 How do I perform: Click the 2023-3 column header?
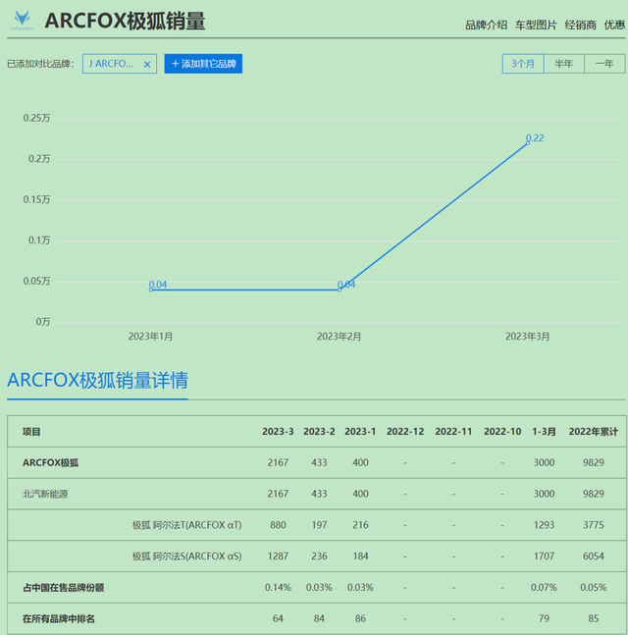[278, 431]
